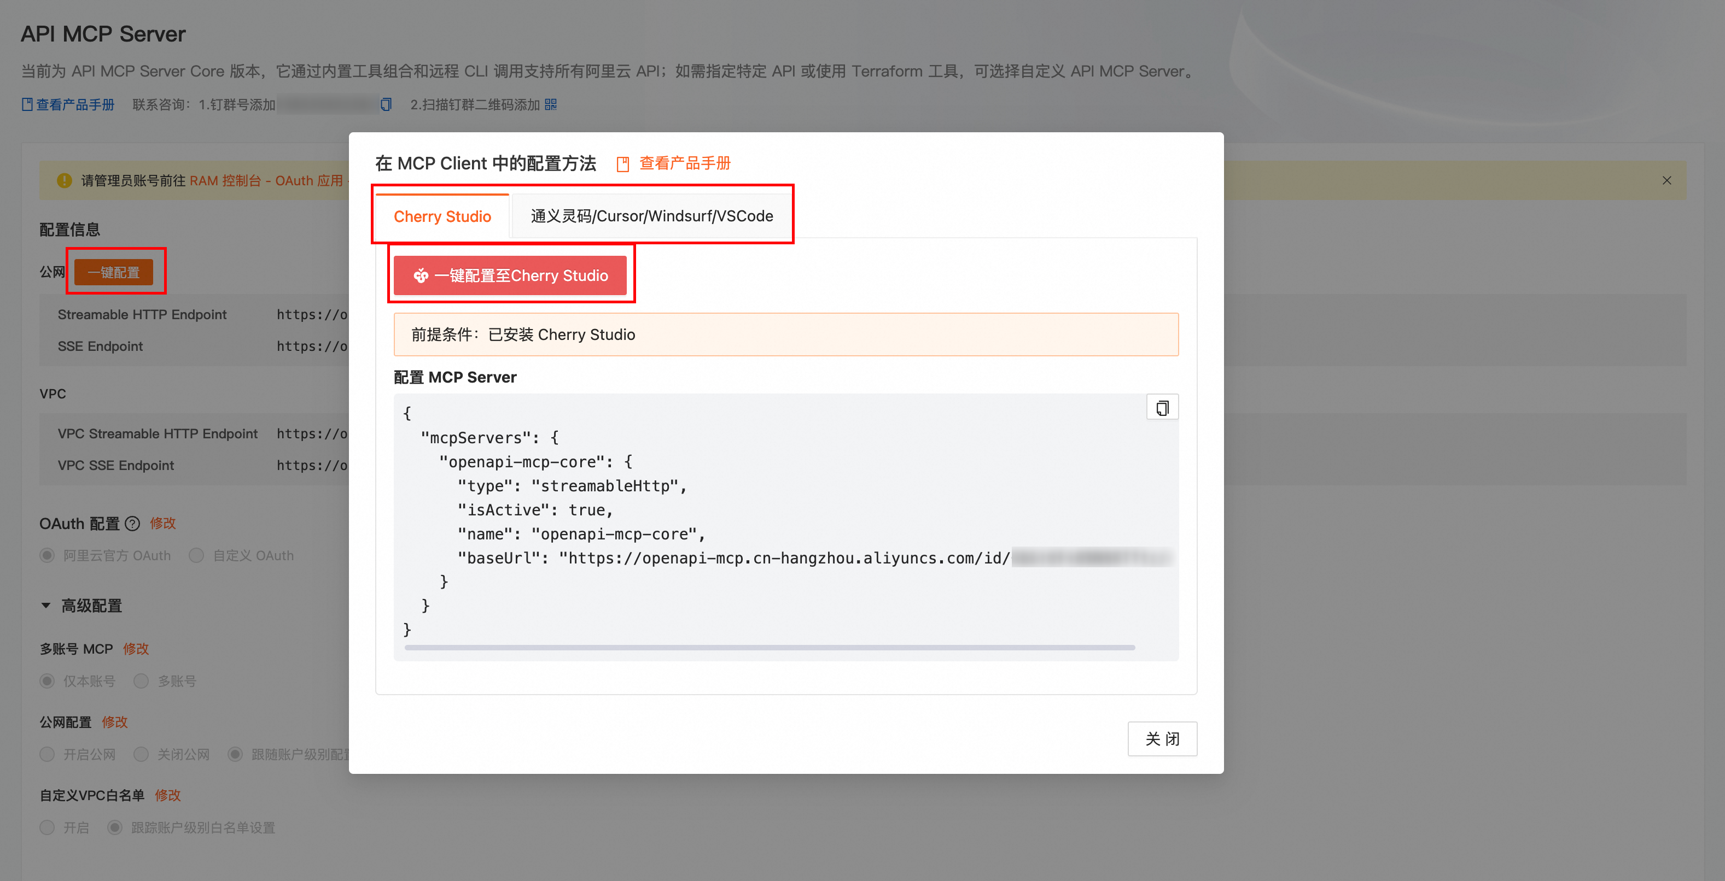Open RAM 控制台 - OAuth 应用 link

(x=266, y=180)
